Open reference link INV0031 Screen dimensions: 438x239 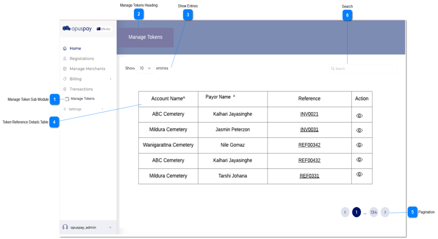[x=309, y=130]
